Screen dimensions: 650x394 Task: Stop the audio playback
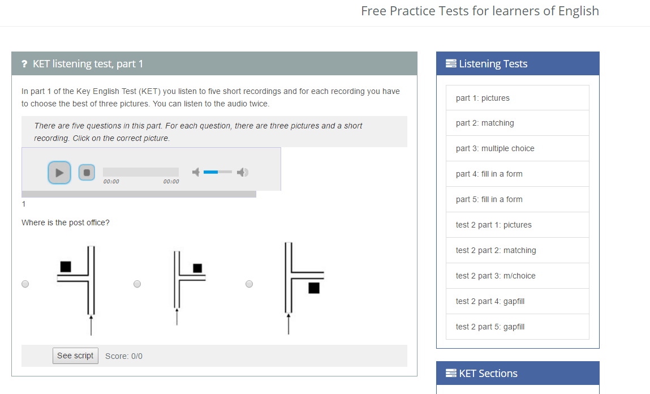point(87,173)
